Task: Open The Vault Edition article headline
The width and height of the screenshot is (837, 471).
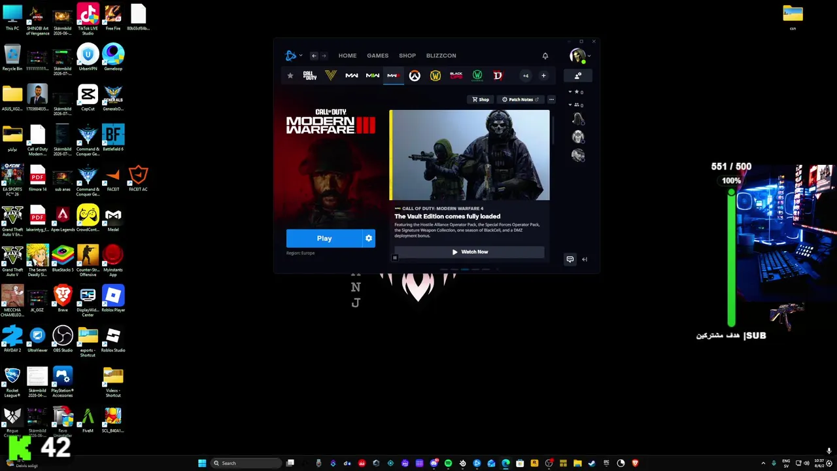Action: 447,217
